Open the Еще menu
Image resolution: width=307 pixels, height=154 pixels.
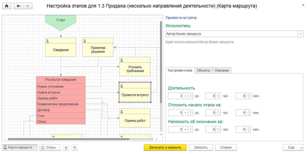[293, 148]
